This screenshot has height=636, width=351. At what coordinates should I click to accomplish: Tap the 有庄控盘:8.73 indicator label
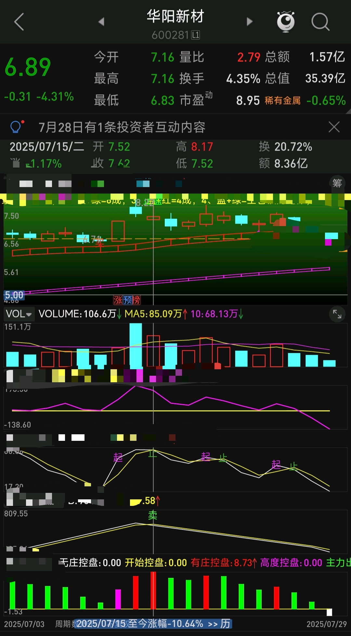click(224, 562)
